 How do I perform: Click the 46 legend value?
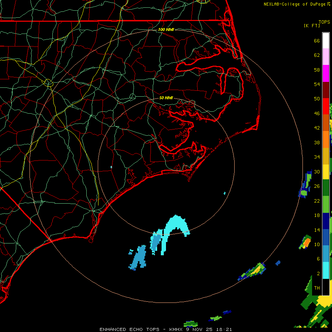(317, 113)
